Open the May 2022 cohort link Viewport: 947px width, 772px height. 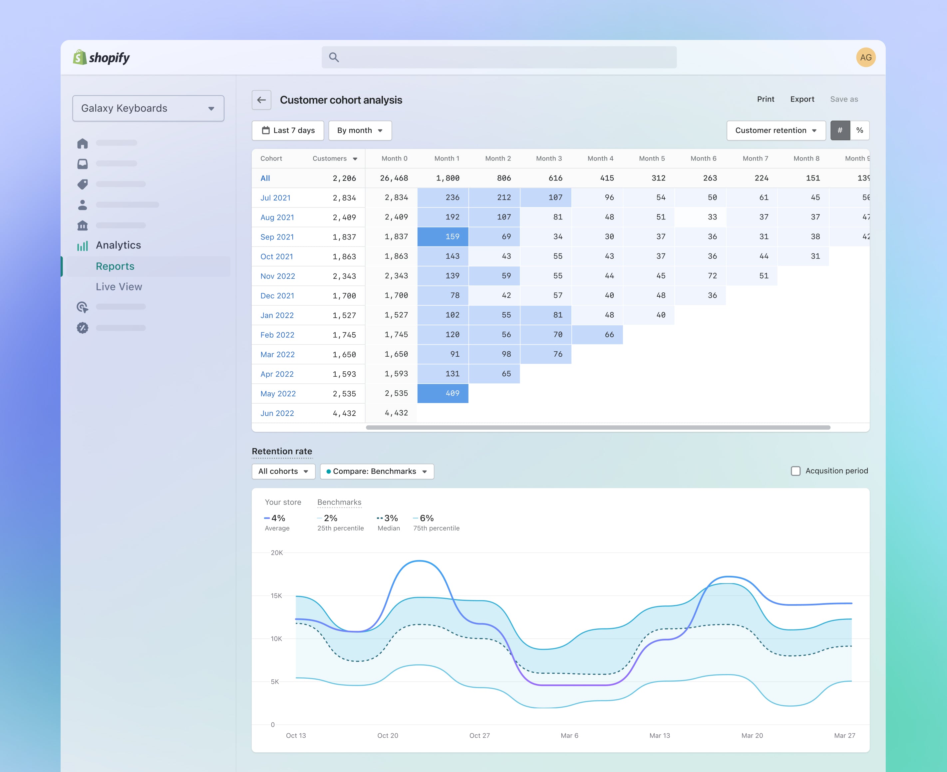coord(278,394)
